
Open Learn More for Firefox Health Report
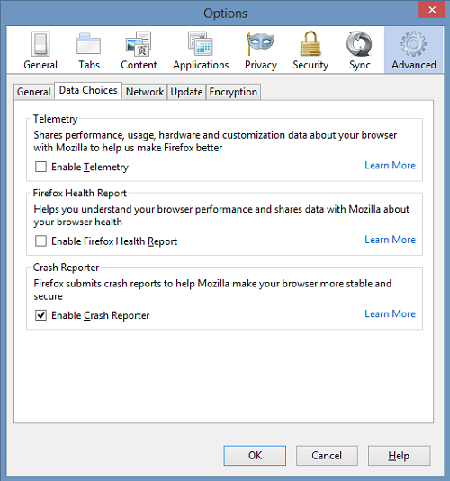pyautogui.click(x=390, y=240)
